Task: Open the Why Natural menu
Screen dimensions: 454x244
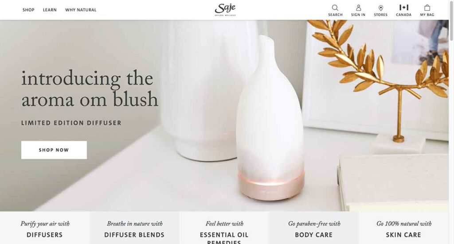Action: 81,10
